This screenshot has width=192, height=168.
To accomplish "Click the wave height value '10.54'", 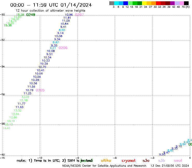I will [37, 77].
